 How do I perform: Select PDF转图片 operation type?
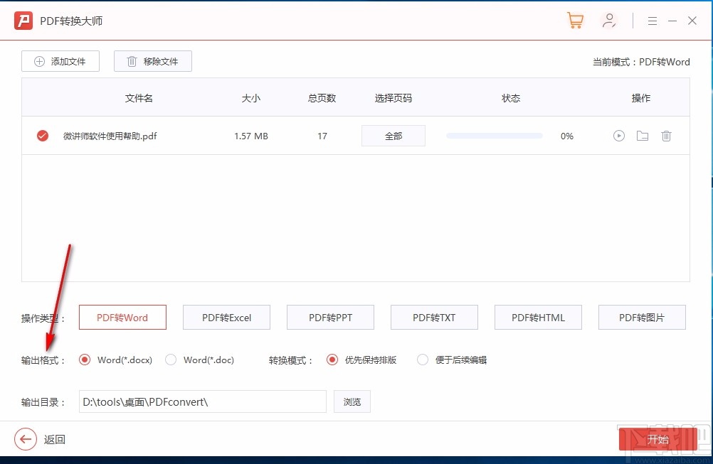click(642, 317)
